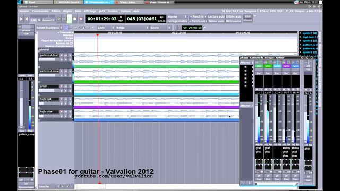Enable the Métronome button
Image resolution: width=340 pixels, height=191 pixels.
click(234, 21)
